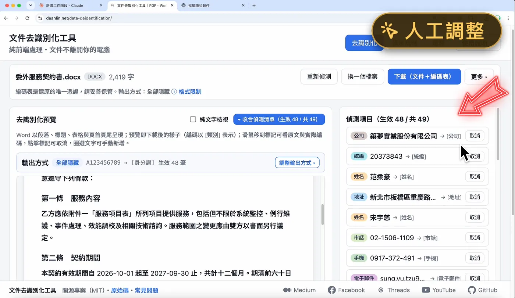Close the 新增工作階段 - Claude tab
Viewport: 515px width, 298px height.
(101, 6)
